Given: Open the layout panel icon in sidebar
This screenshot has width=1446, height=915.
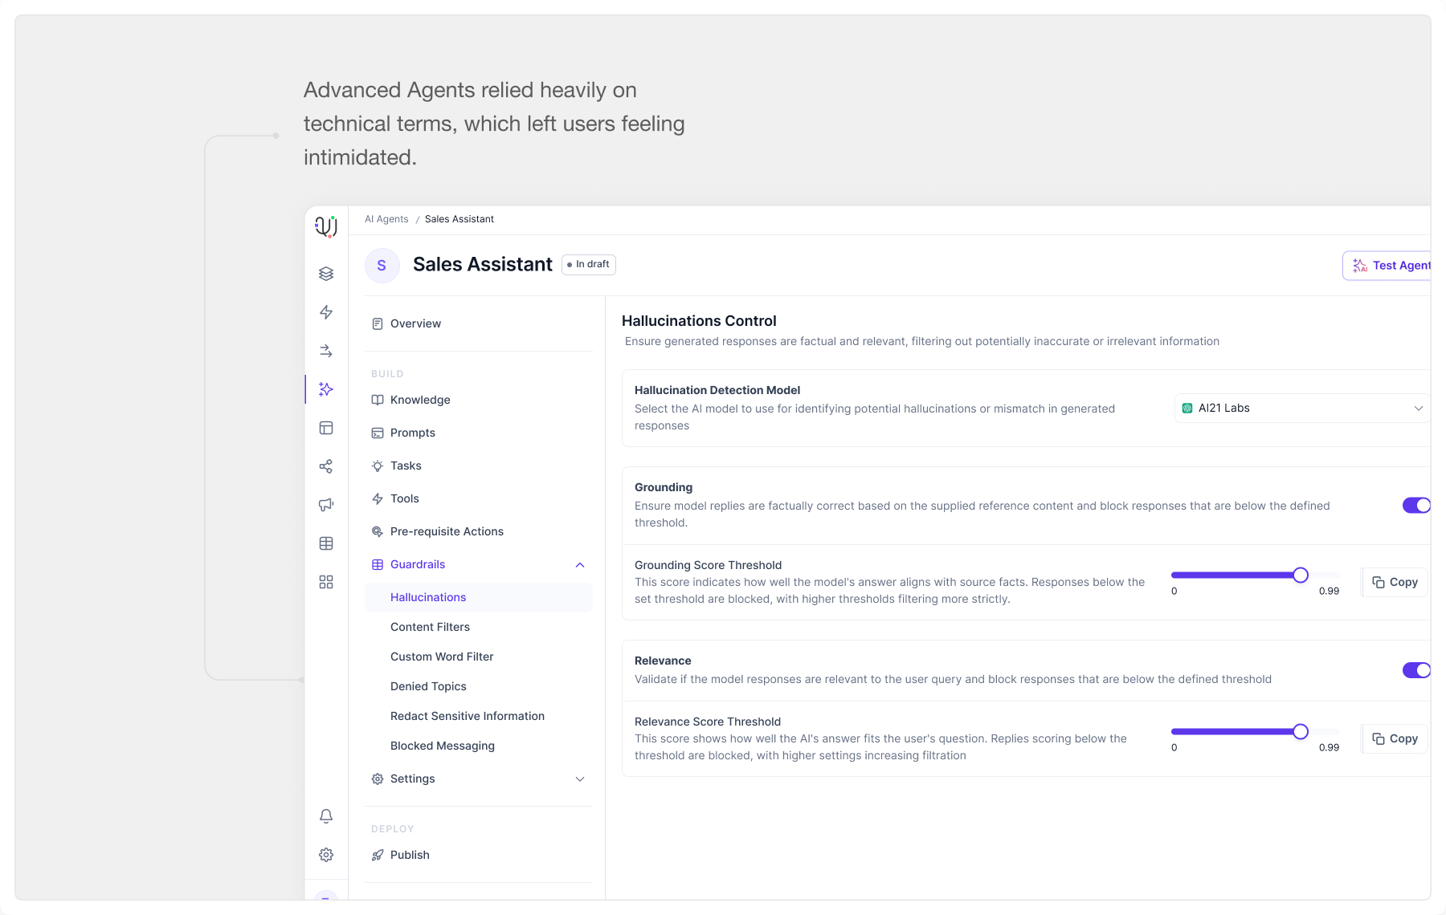Looking at the screenshot, I should point(326,428).
